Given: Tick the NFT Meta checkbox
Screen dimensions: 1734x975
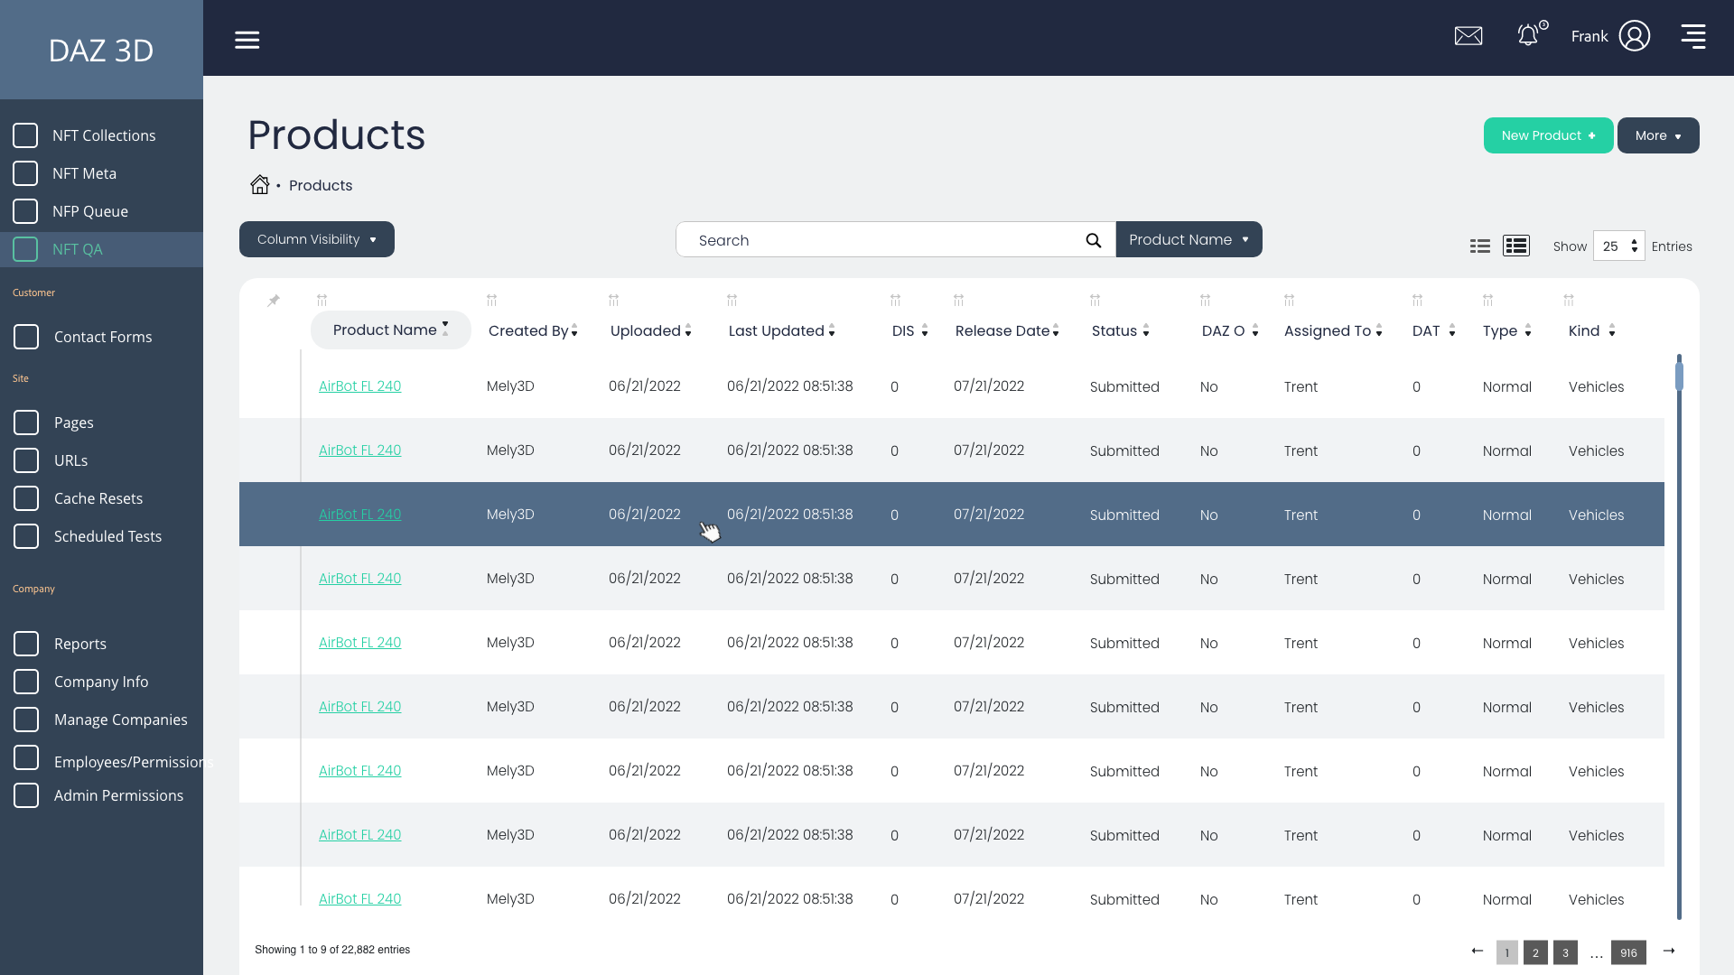Looking at the screenshot, I should click(x=25, y=173).
